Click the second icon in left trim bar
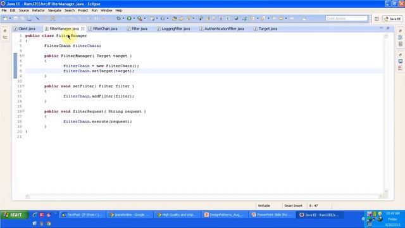Viewport: 405px width, 228px height. [x=5, y=38]
